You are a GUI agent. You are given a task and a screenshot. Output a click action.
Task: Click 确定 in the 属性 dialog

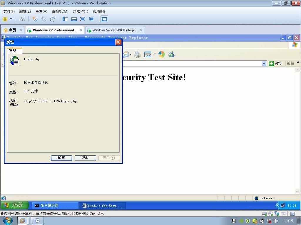click(61, 158)
